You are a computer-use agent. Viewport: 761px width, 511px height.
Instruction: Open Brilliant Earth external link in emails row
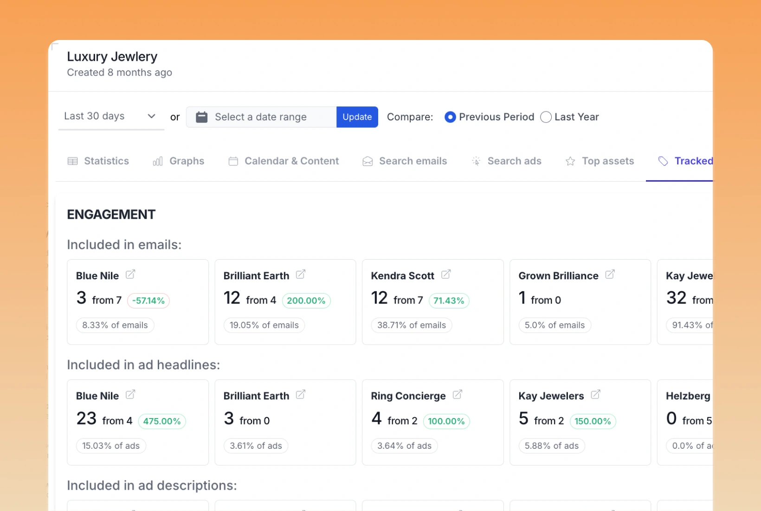tap(301, 275)
